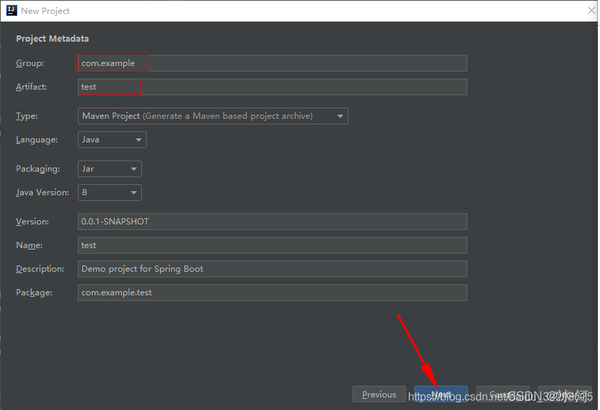Click the Description label
Screen dimensions: 600x410
point(40,269)
